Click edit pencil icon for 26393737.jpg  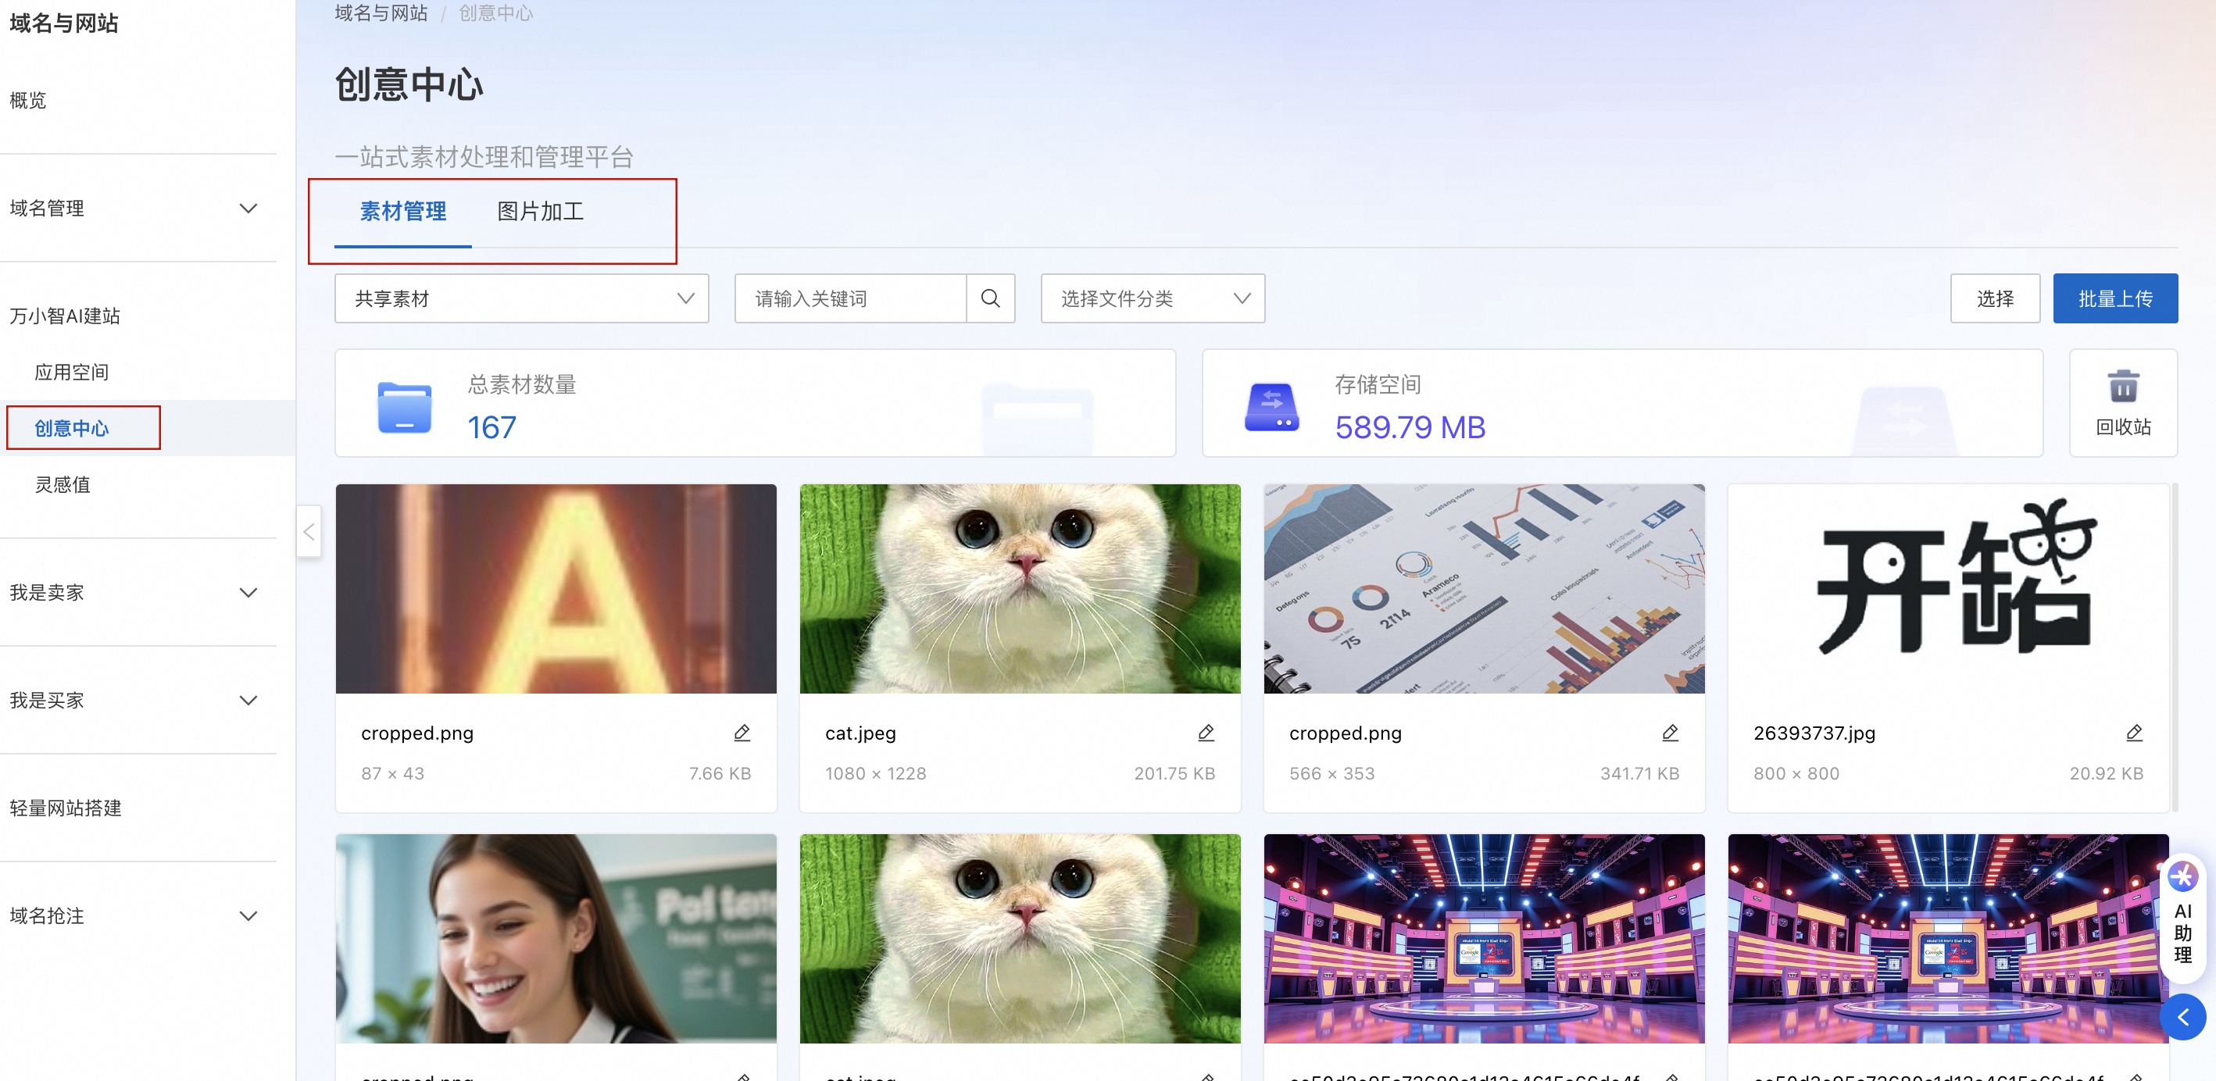pos(2133,733)
